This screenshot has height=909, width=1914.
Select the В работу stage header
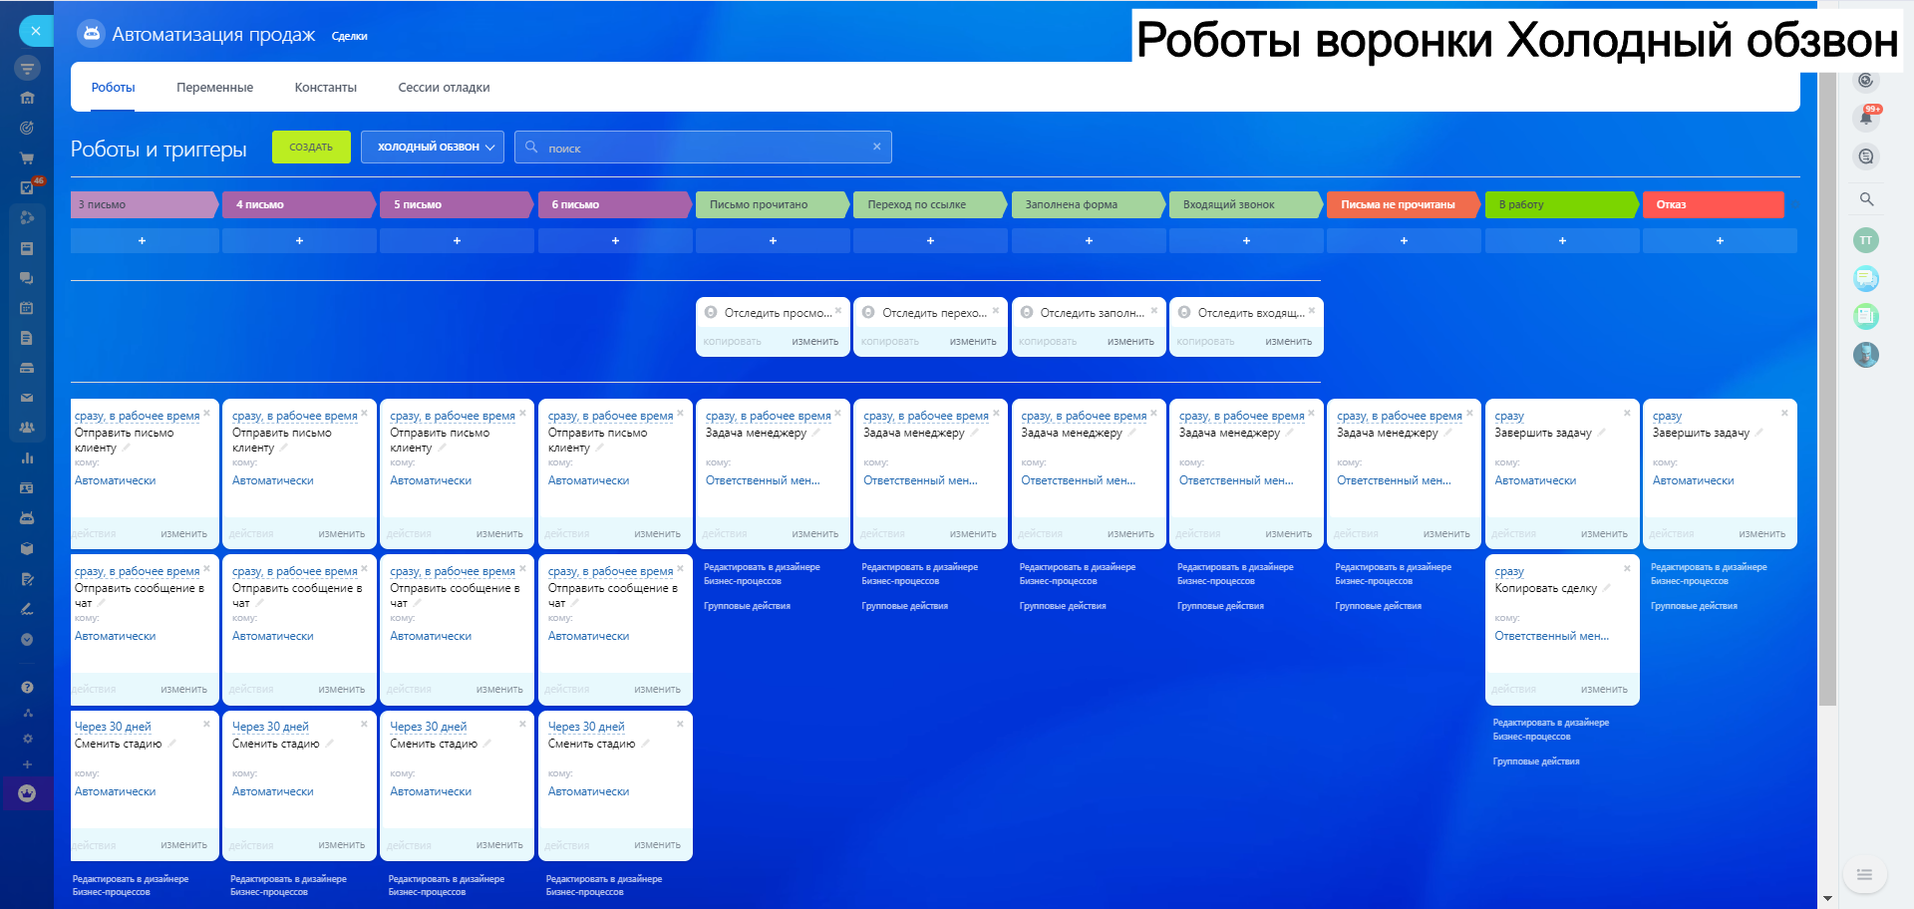click(x=1561, y=204)
